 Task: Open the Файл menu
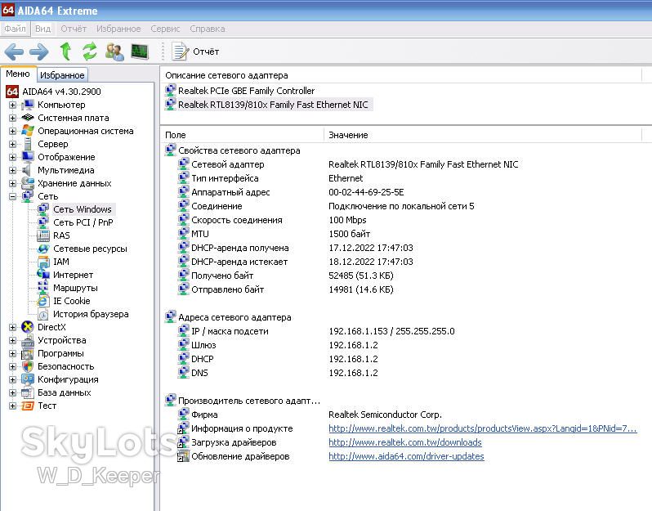[15, 29]
